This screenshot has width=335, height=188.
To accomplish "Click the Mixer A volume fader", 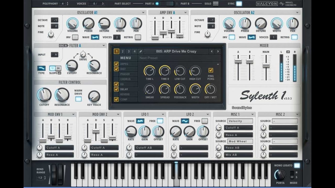I will [238, 61].
